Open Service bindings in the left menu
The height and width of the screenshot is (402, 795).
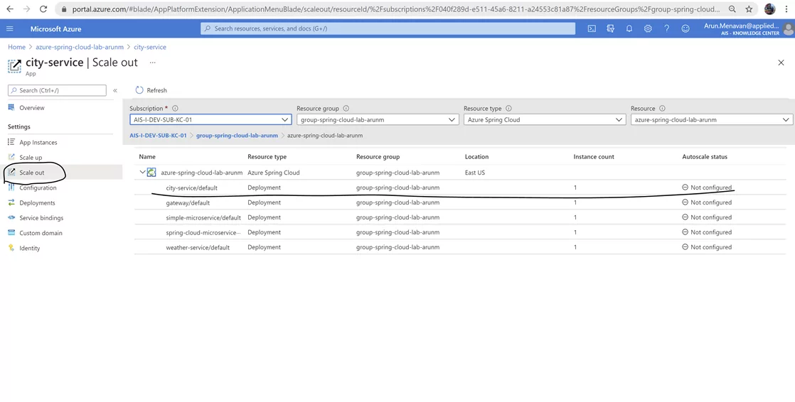click(41, 218)
